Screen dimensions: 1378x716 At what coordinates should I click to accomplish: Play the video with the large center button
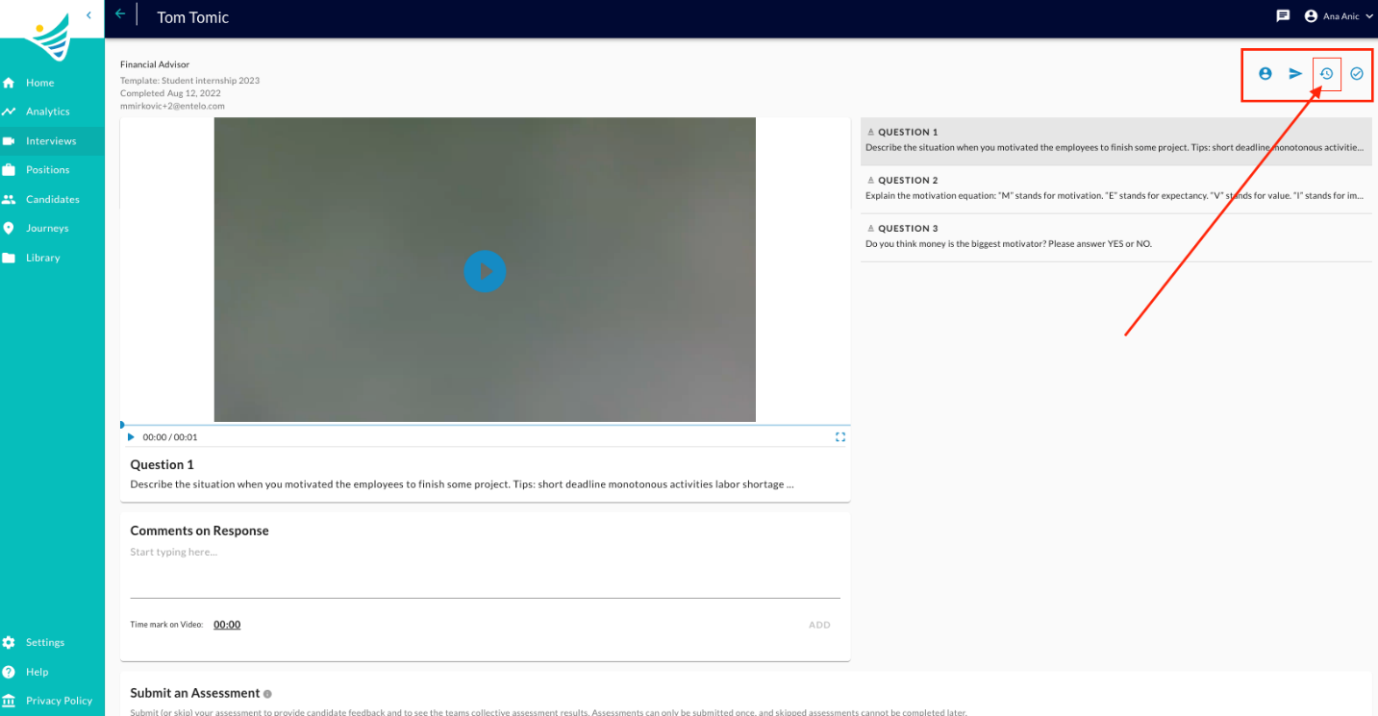coord(485,271)
